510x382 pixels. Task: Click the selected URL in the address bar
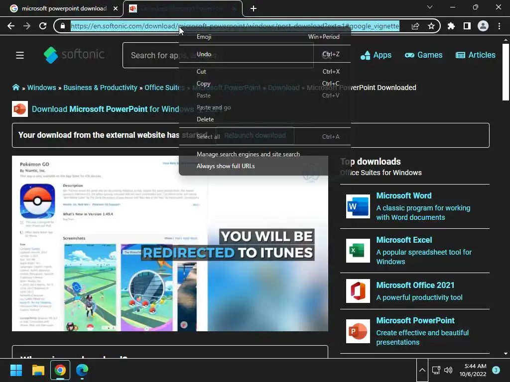(235, 26)
